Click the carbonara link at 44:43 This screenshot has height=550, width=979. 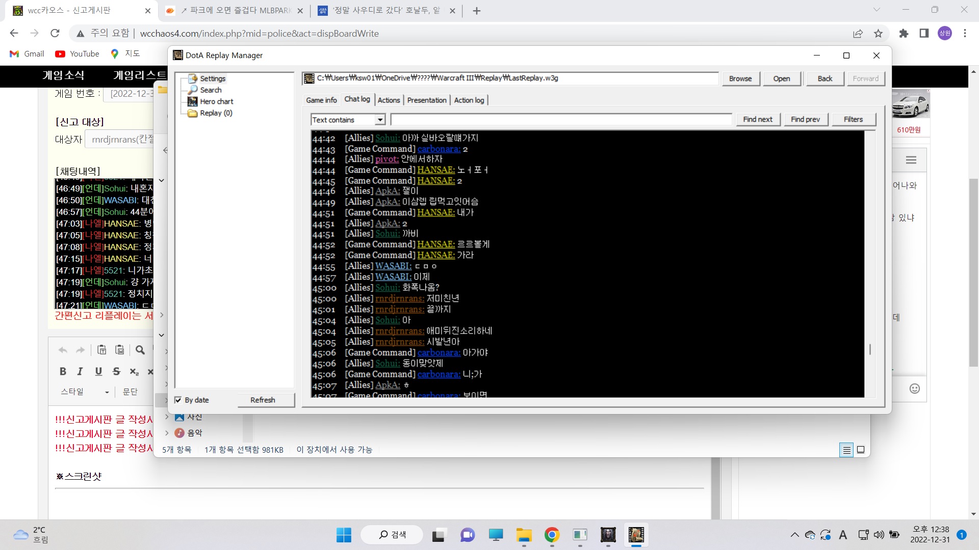439,149
